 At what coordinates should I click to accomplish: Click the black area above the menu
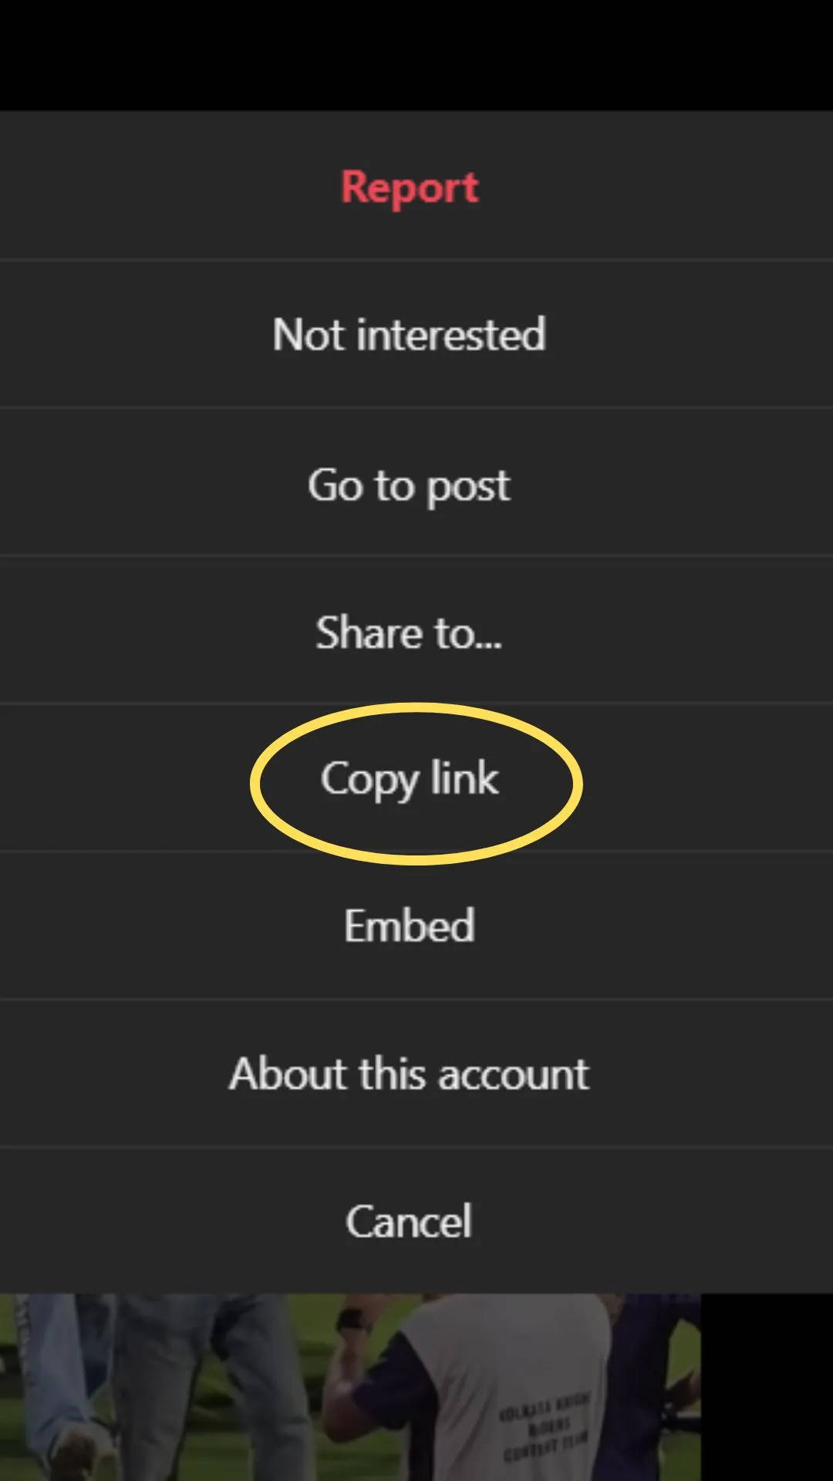pyautogui.click(x=416, y=54)
